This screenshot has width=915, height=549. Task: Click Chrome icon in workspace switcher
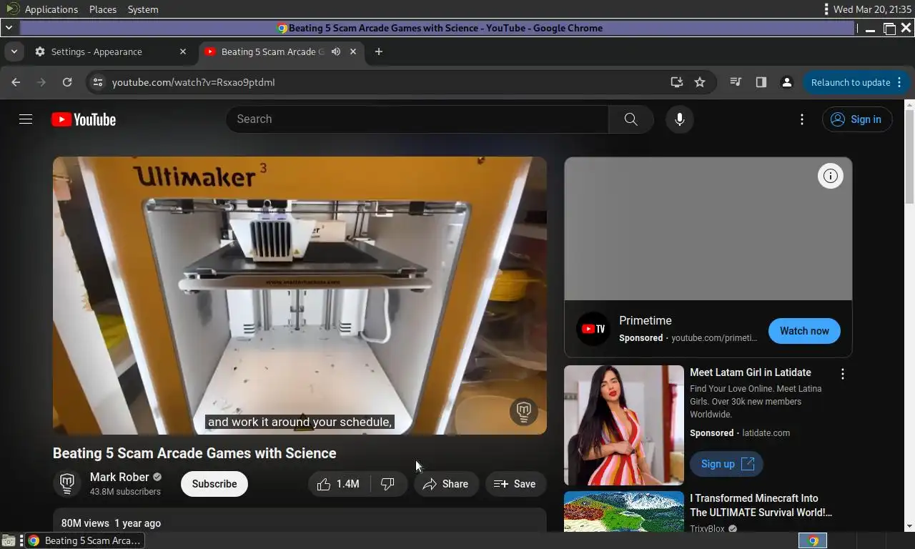click(813, 540)
